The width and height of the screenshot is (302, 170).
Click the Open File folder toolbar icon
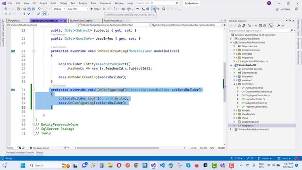coord(25,9)
